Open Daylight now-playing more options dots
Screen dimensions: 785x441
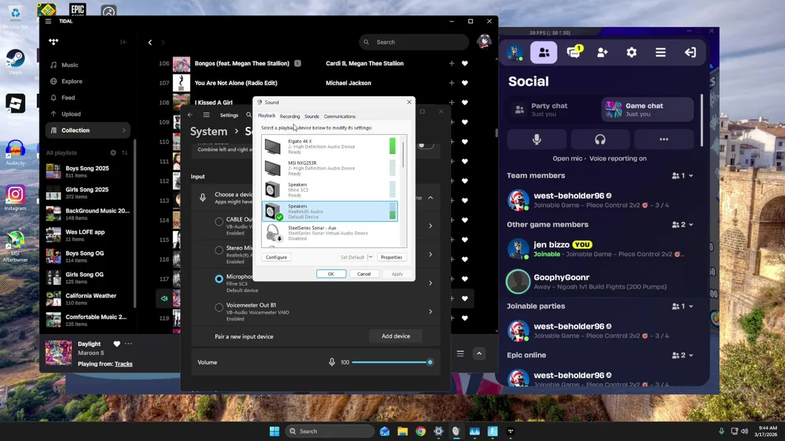click(x=128, y=344)
